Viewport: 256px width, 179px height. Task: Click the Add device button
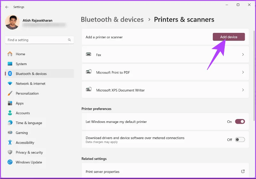pos(229,37)
